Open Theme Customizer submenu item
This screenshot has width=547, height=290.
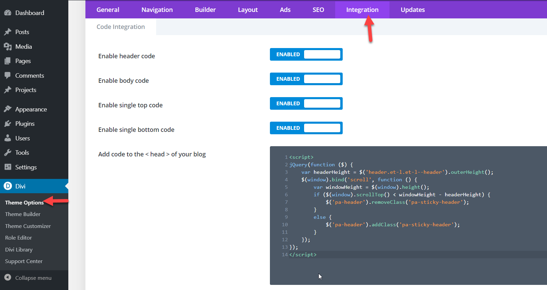click(28, 226)
